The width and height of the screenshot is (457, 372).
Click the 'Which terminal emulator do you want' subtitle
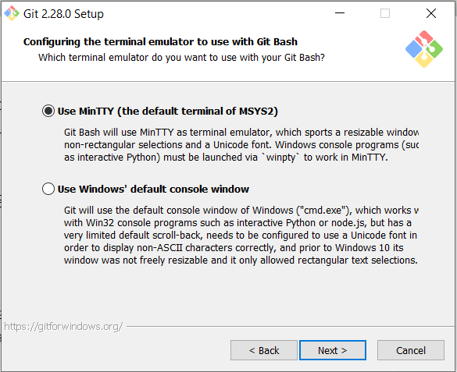[181, 57]
